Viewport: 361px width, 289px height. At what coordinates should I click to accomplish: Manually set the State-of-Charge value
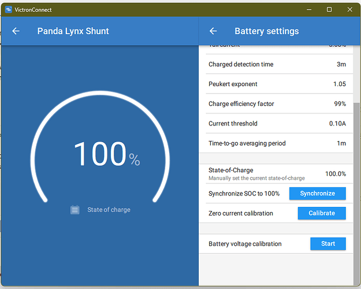277,173
